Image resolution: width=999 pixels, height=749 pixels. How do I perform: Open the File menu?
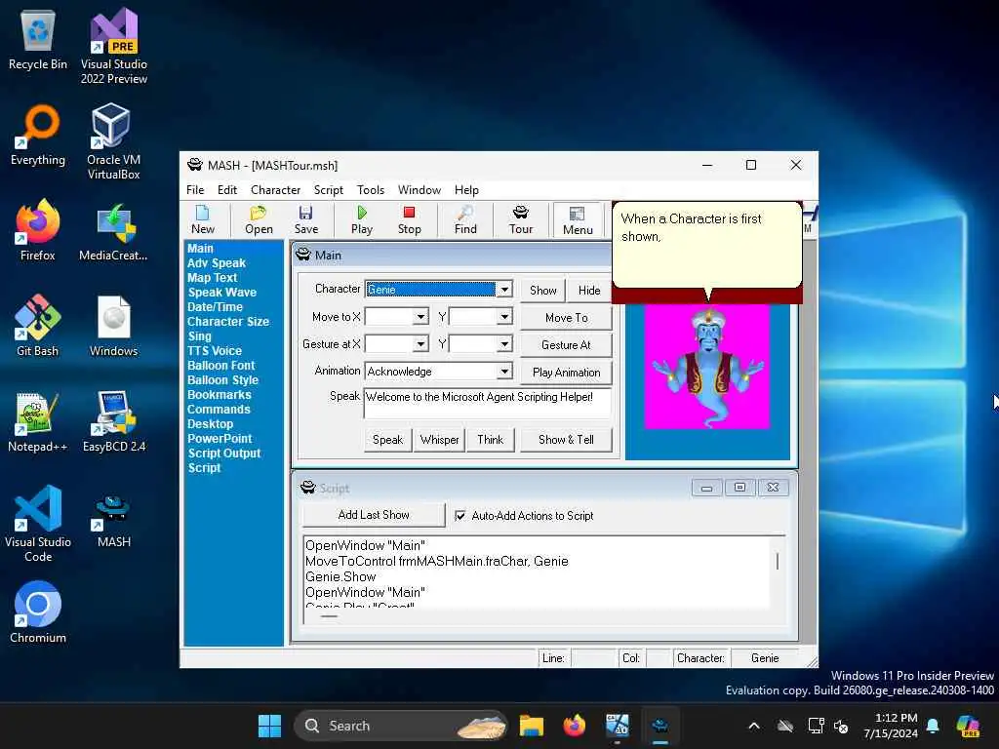coord(195,190)
